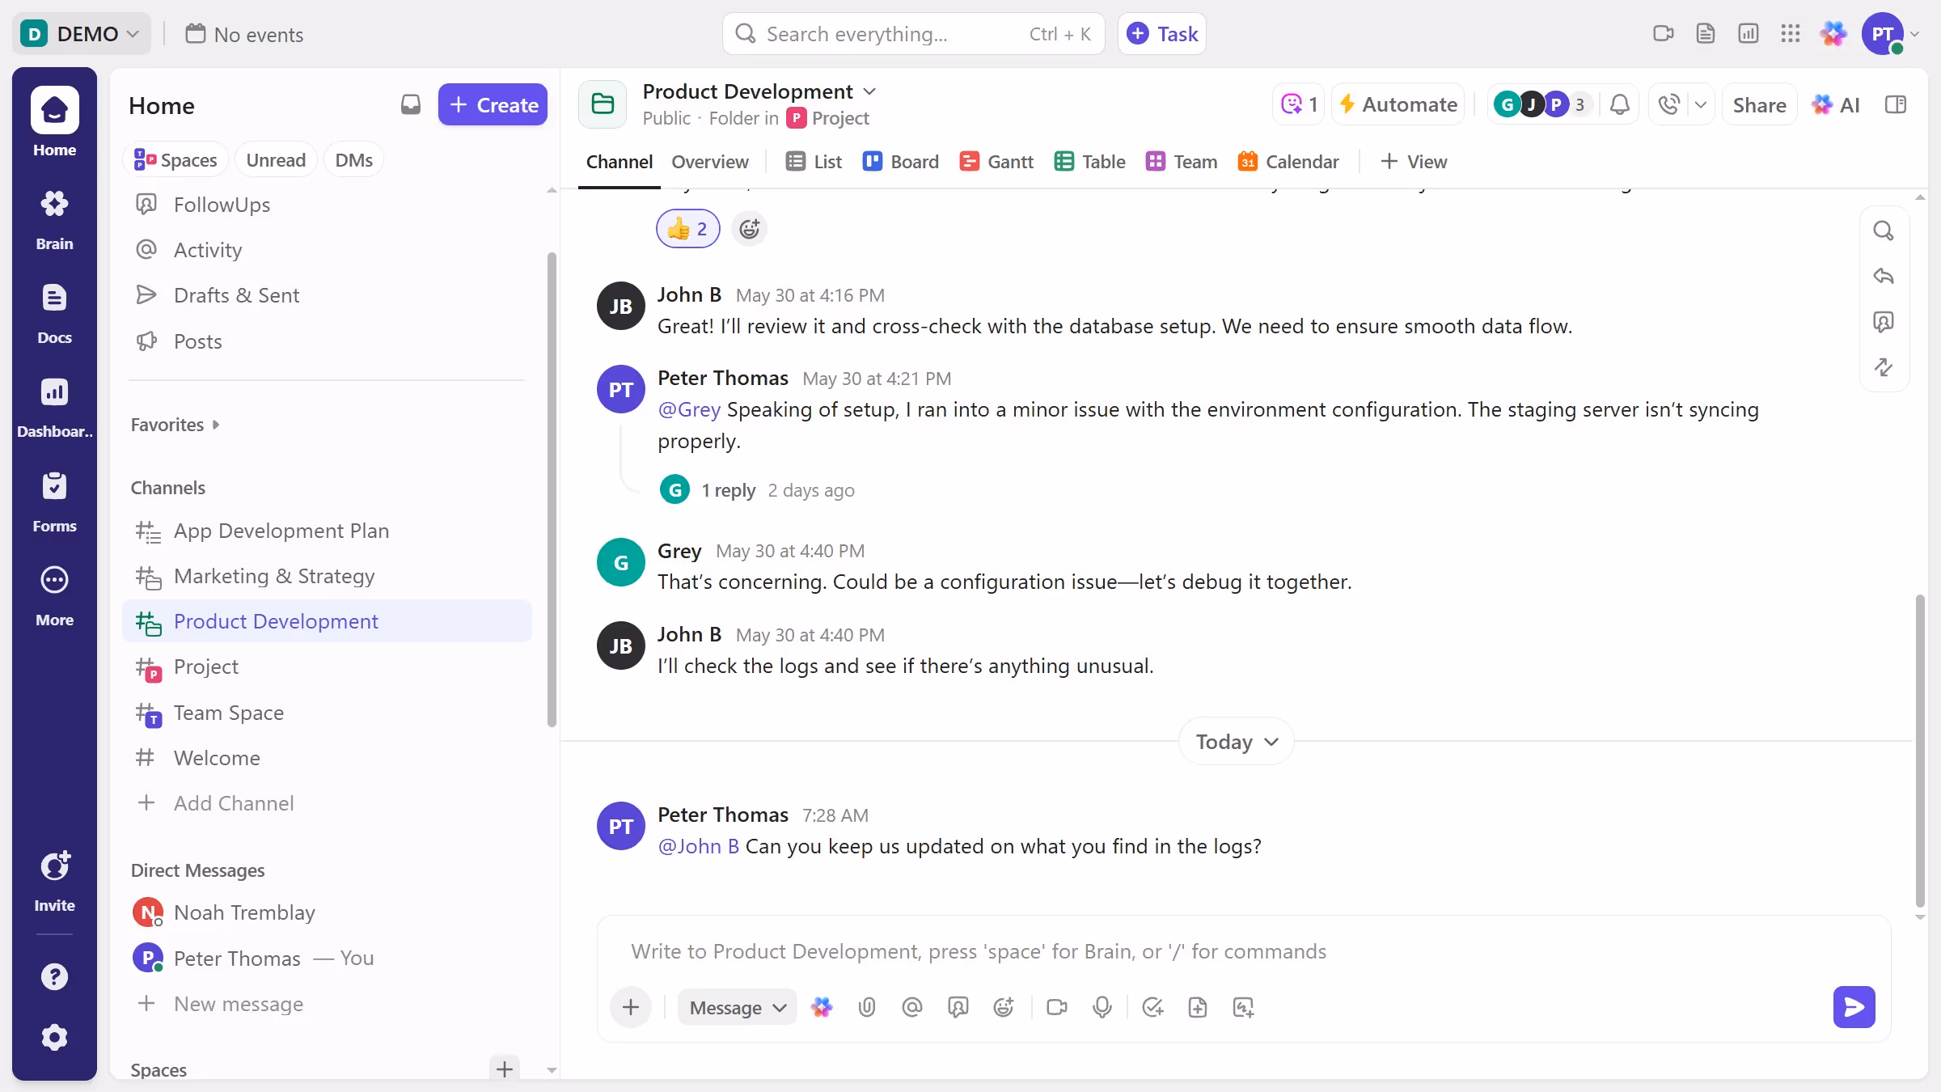Click the microphone voice clip icon
The height and width of the screenshot is (1092, 1941).
pyautogui.click(x=1102, y=1007)
